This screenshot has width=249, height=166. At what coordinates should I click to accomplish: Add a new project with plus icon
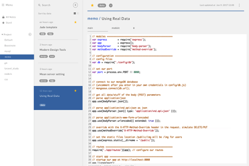30,34
